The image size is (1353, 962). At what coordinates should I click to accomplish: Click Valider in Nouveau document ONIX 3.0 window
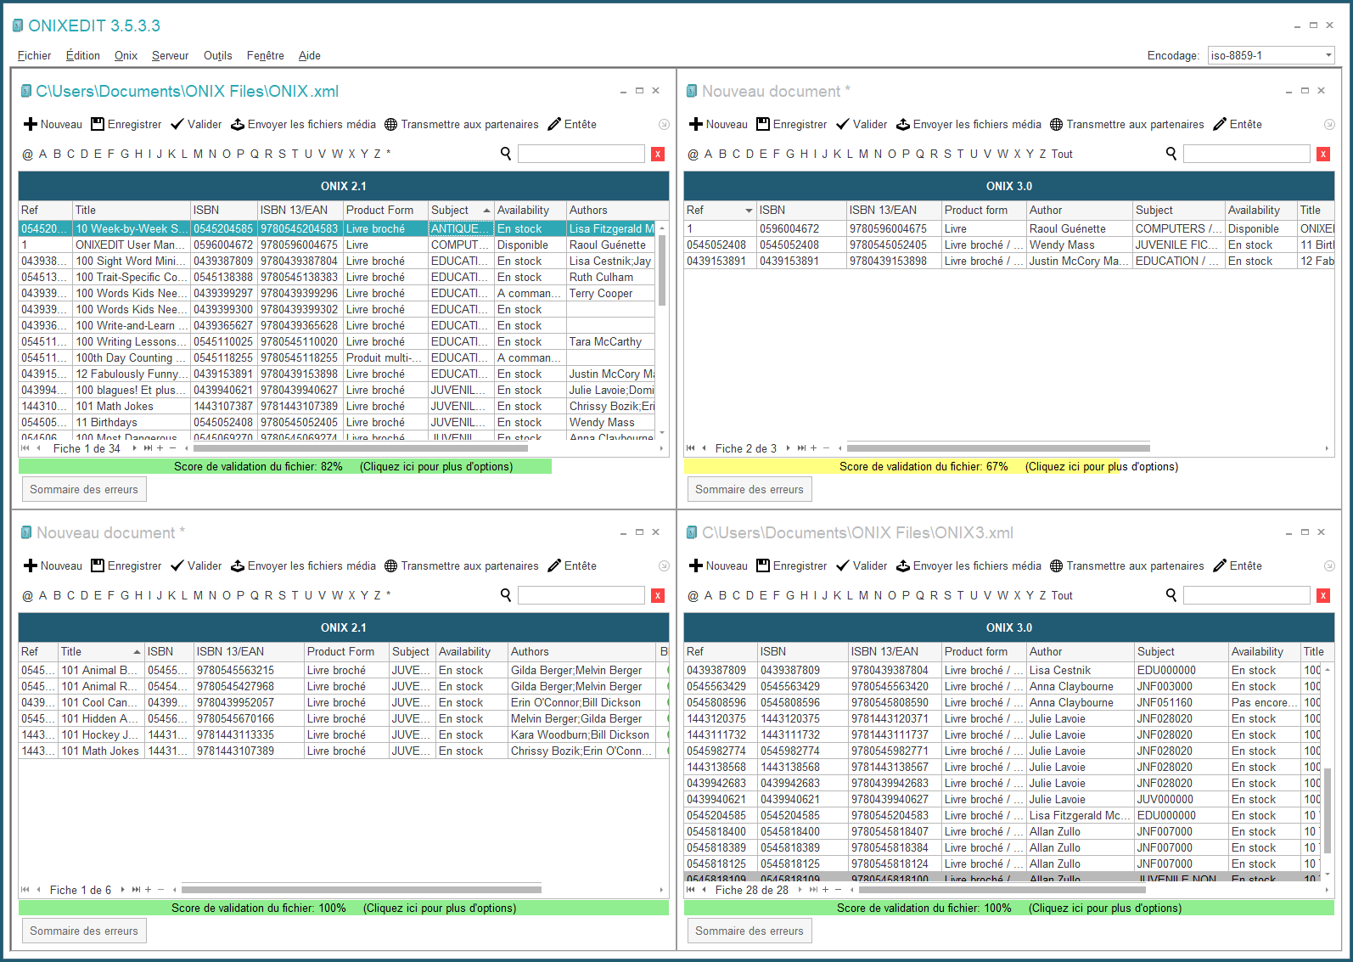click(x=862, y=124)
